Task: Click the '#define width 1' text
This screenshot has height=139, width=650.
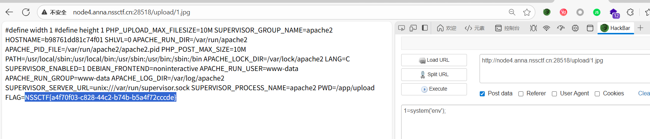Action: tap(29, 30)
